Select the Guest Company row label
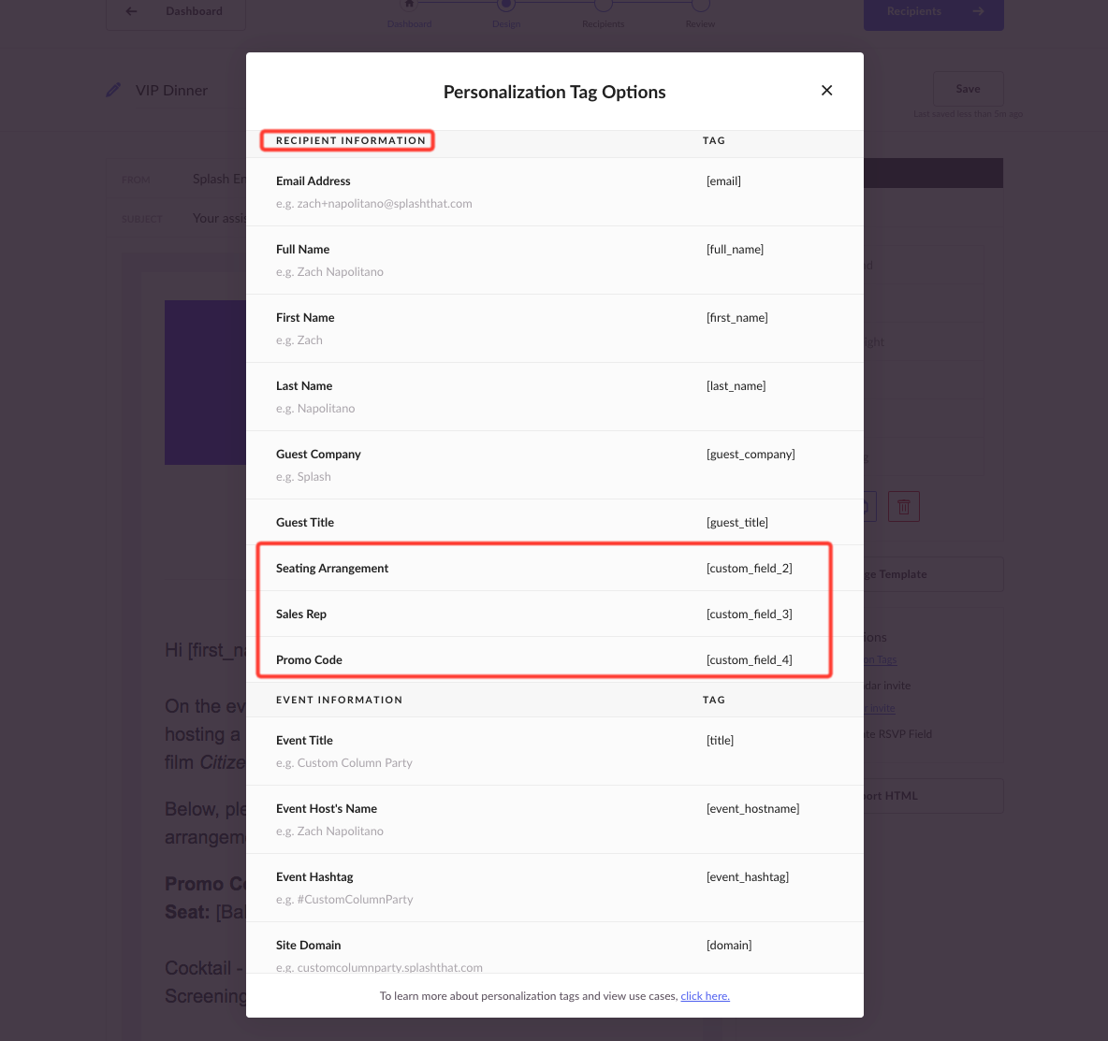Screen dimensions: 1108x1041 click(x=318, y=455)
